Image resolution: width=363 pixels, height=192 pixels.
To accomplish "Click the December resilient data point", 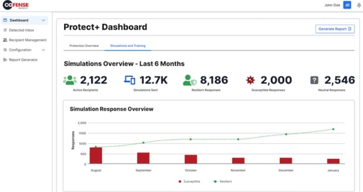I will point(286,134).
